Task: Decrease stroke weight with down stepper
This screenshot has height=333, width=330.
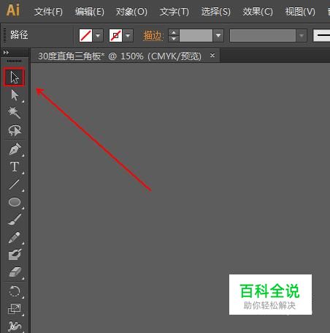Action: click(x=174, y=39)
